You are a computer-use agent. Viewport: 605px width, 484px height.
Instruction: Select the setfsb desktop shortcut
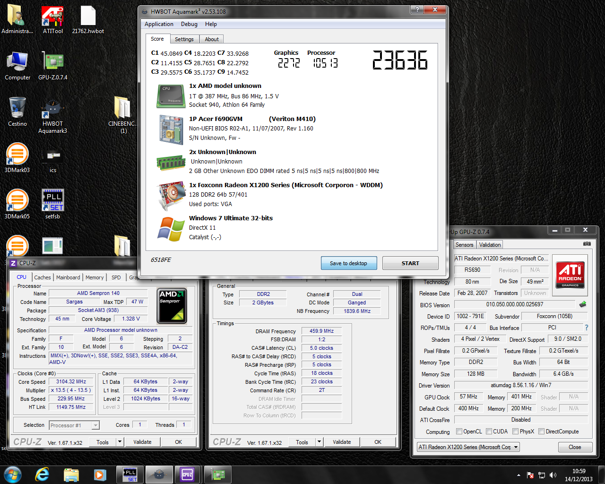point(52,205)
